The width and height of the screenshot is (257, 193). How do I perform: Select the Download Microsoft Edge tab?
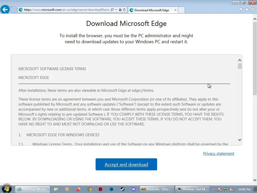coord(152,10)
